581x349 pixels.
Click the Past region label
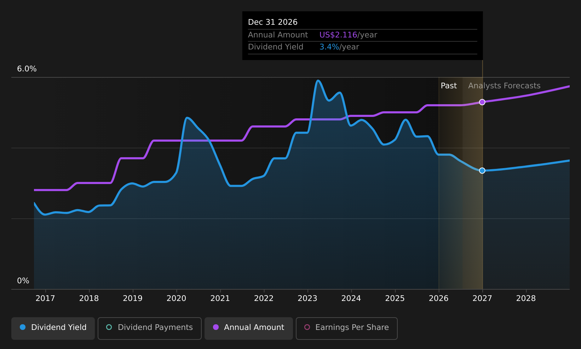449,86
